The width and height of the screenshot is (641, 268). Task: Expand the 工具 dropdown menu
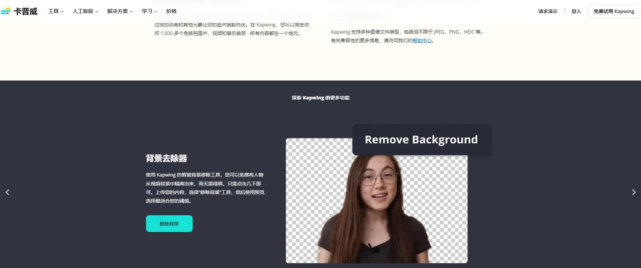[x=56, y=11]
